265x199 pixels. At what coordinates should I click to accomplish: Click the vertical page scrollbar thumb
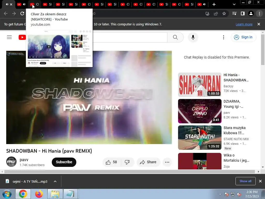tap(263, 49)
